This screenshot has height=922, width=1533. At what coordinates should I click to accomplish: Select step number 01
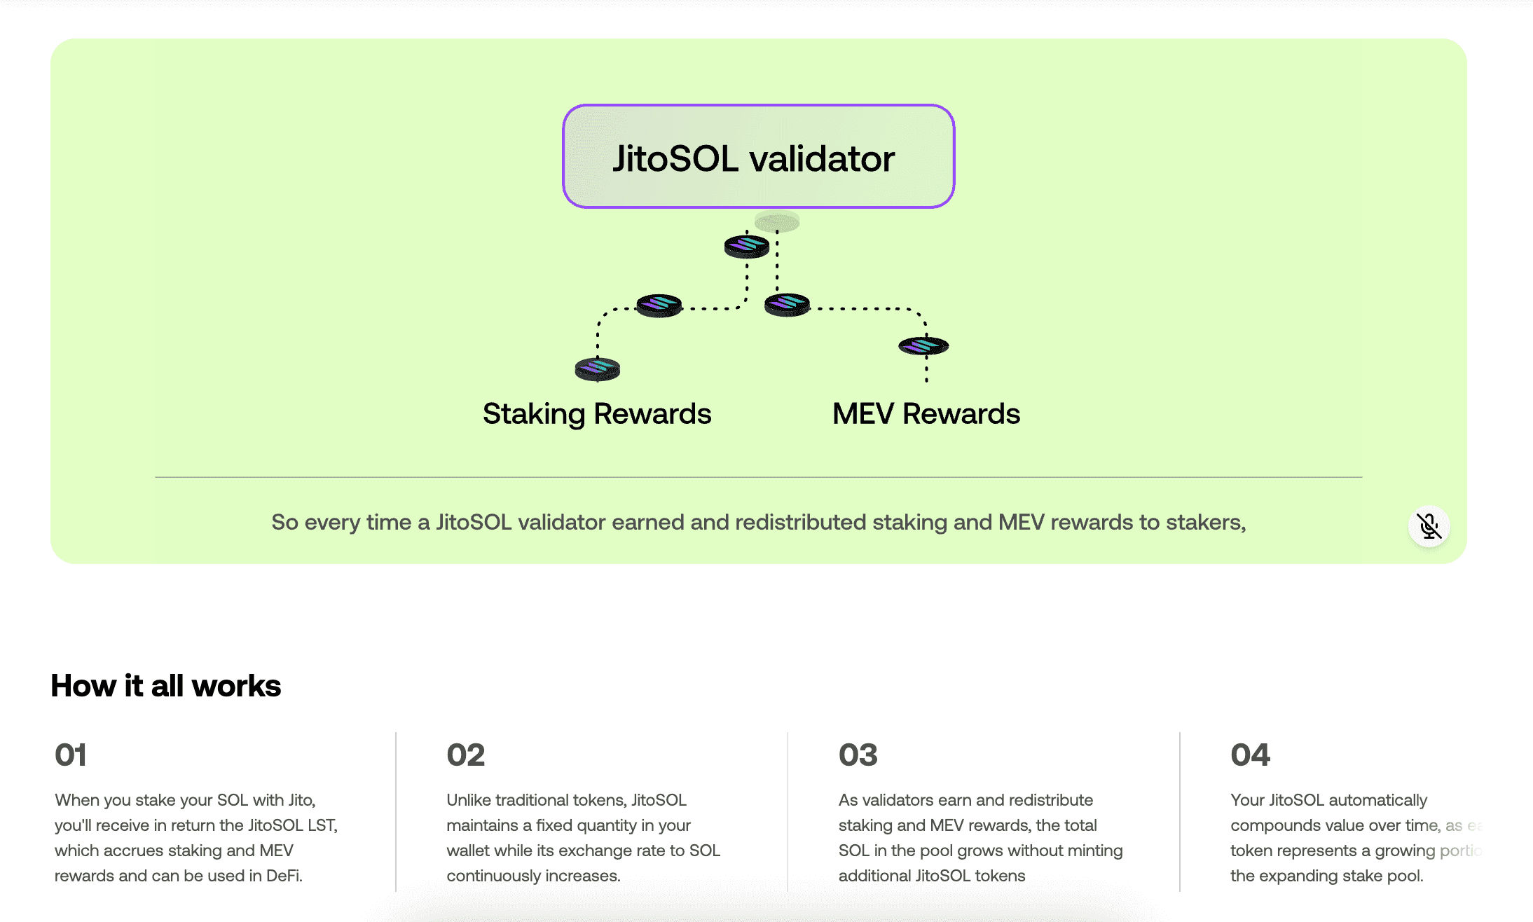71,755
